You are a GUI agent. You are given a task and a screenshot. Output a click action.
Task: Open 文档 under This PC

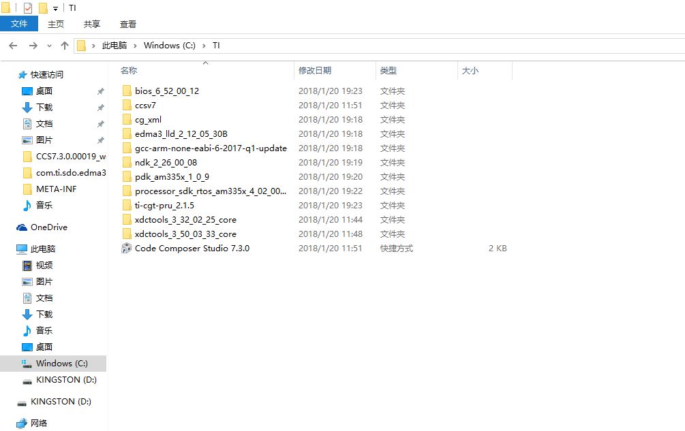click(x=44, y=298)
